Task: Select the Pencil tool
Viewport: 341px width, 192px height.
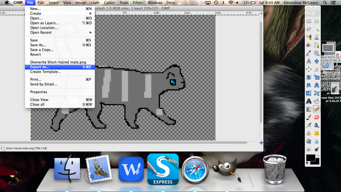Action: pos(316,109)
